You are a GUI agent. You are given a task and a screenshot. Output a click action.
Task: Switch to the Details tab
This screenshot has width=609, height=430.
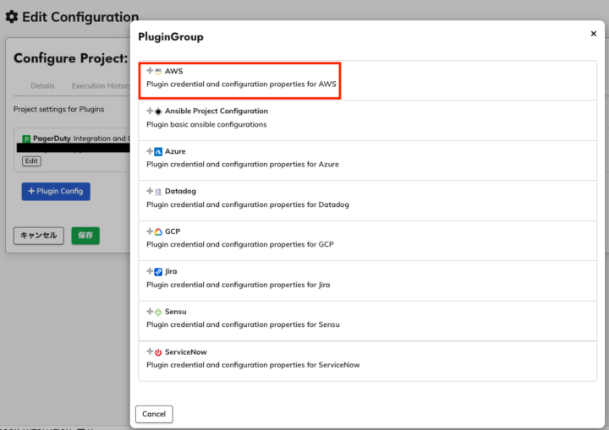pyautogui.click(x=43, y=86)
